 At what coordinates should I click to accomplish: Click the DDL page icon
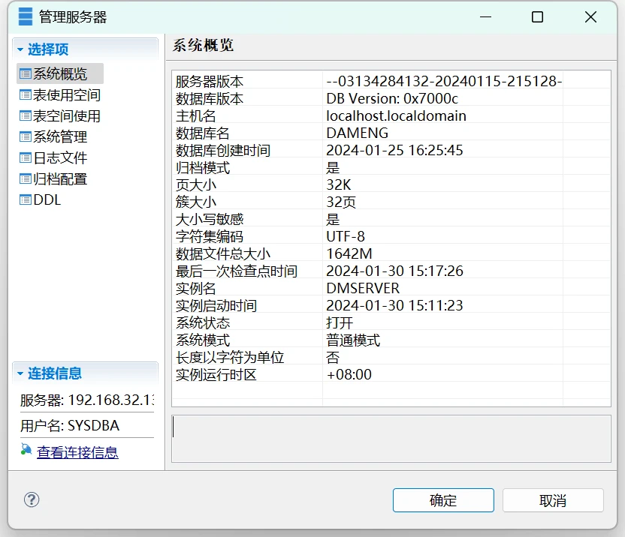click(x=26, y=200)
